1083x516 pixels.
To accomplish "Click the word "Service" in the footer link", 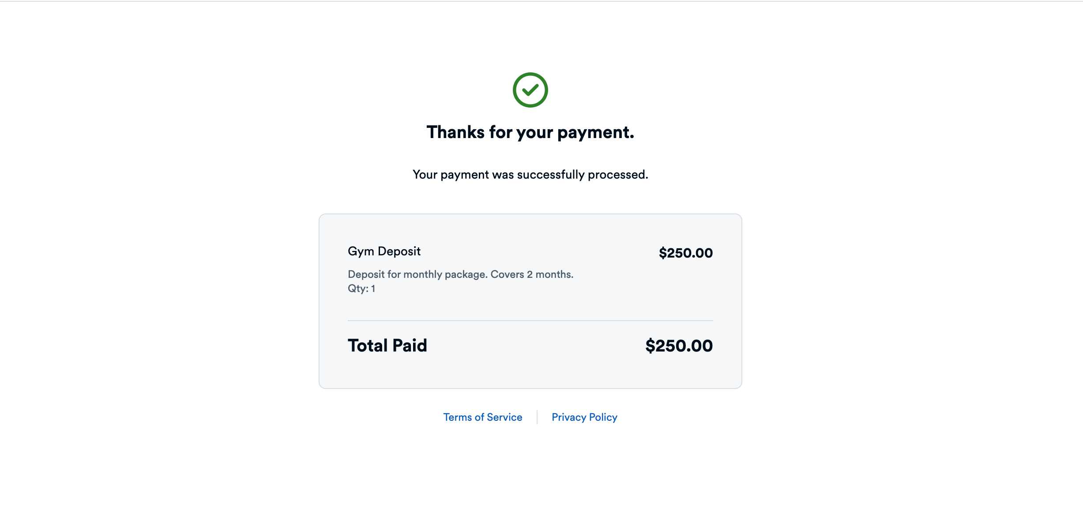I will [504, 417].
